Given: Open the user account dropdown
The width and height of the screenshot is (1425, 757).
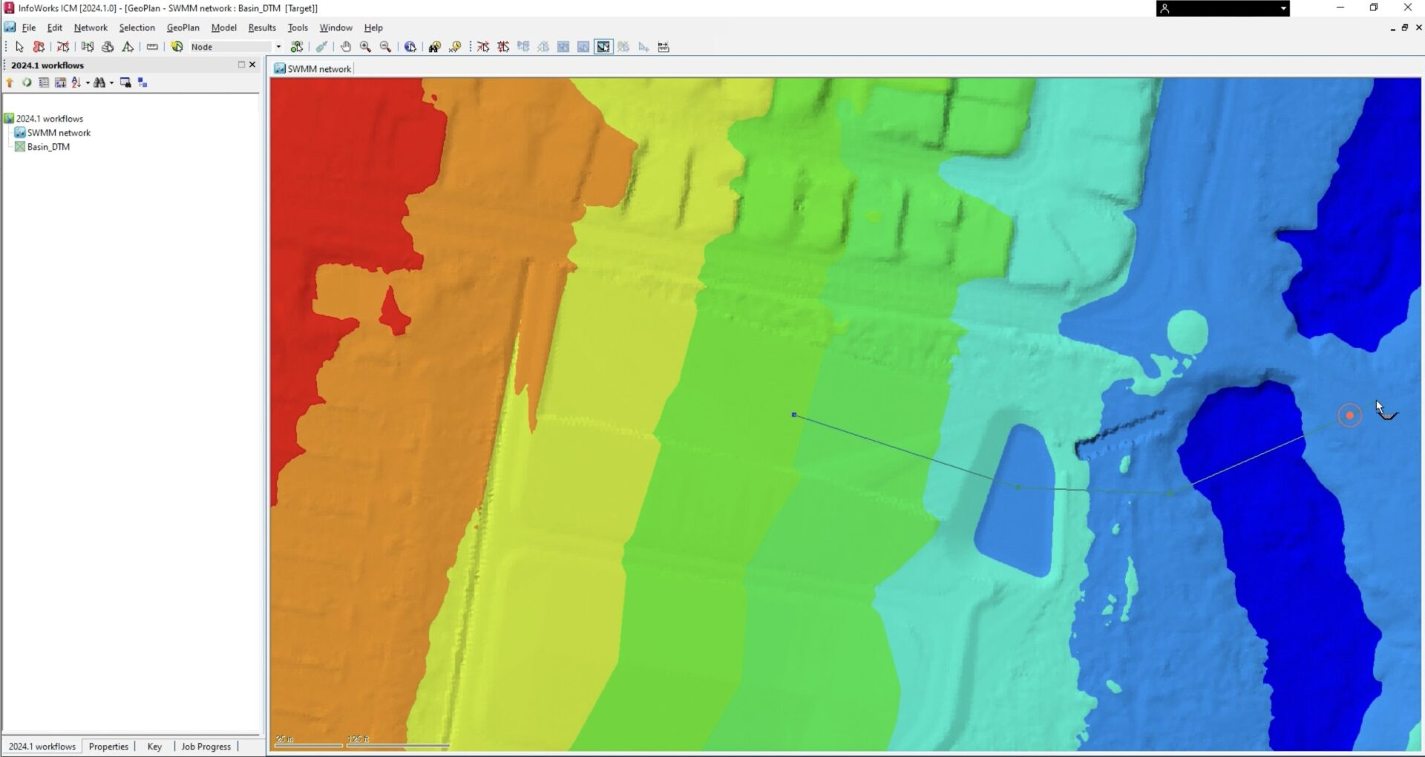Looking at the screenshot, I should click(1283, 9).
